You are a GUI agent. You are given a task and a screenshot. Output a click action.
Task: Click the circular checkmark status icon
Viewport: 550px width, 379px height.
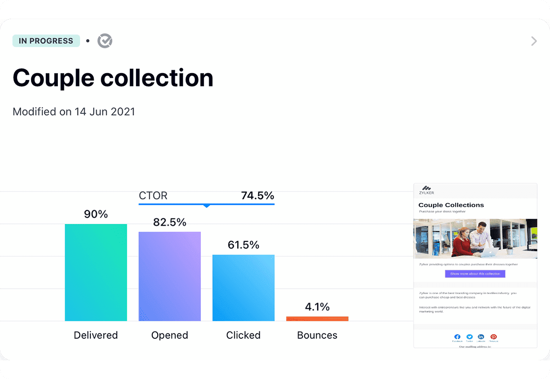pyautogui.click(x=105, y=41)
